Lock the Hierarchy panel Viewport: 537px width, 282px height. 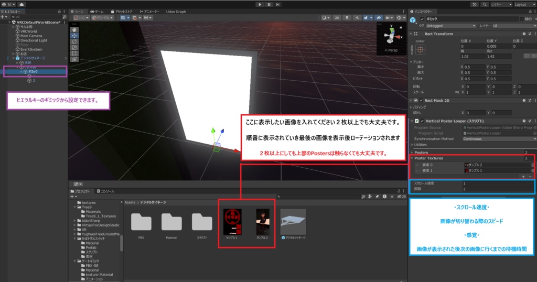[60, 12]
